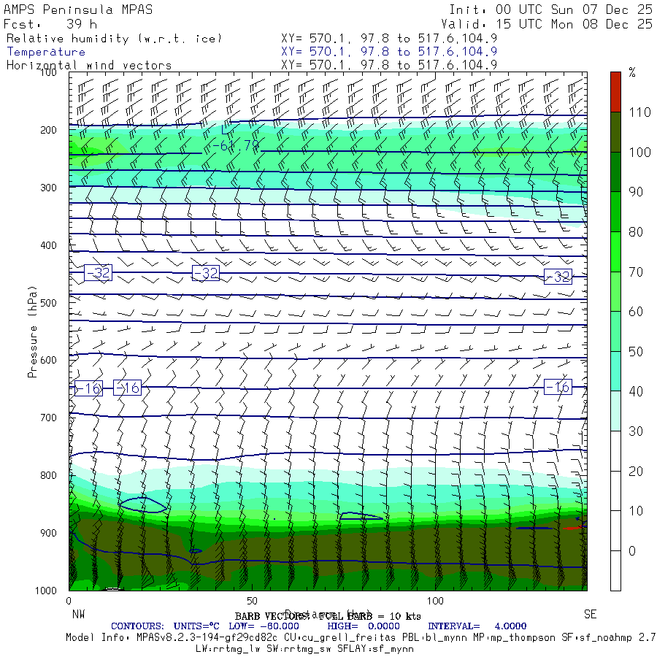Viewport: 657px width, 657px height.
Task: Click the 'Fcst: 39 h' forecast hour text
Action: (x=50, y=24)
